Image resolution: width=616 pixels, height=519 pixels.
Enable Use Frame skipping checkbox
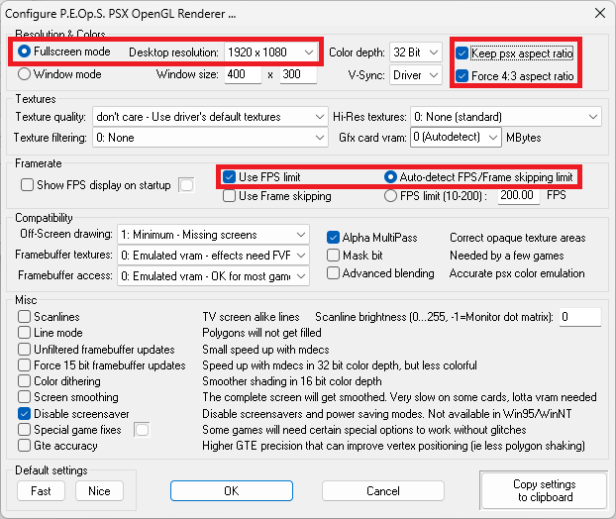(229, 196)
